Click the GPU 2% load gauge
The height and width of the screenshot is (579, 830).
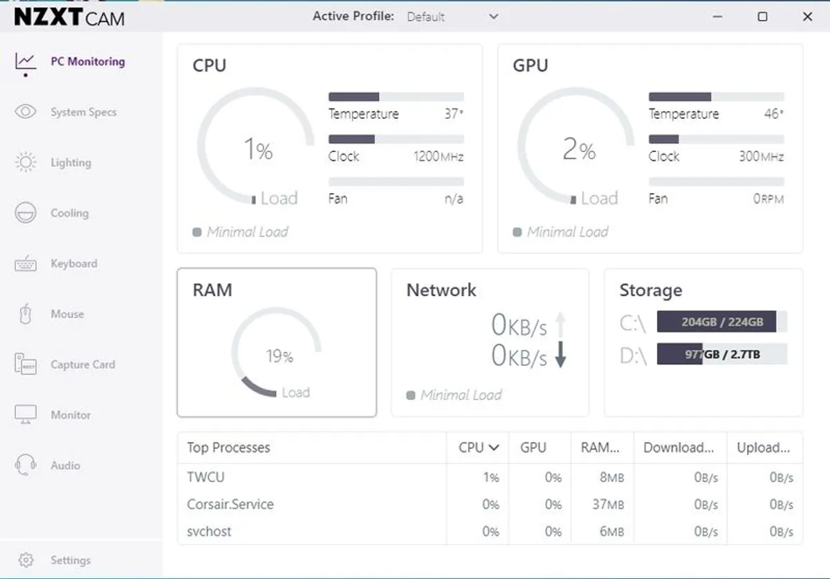[577, 147]
